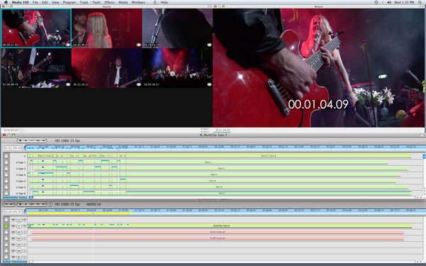The height and width of the screenshot is (266, 426).
Task: Open the Media menu
Action: pos(123,2)
